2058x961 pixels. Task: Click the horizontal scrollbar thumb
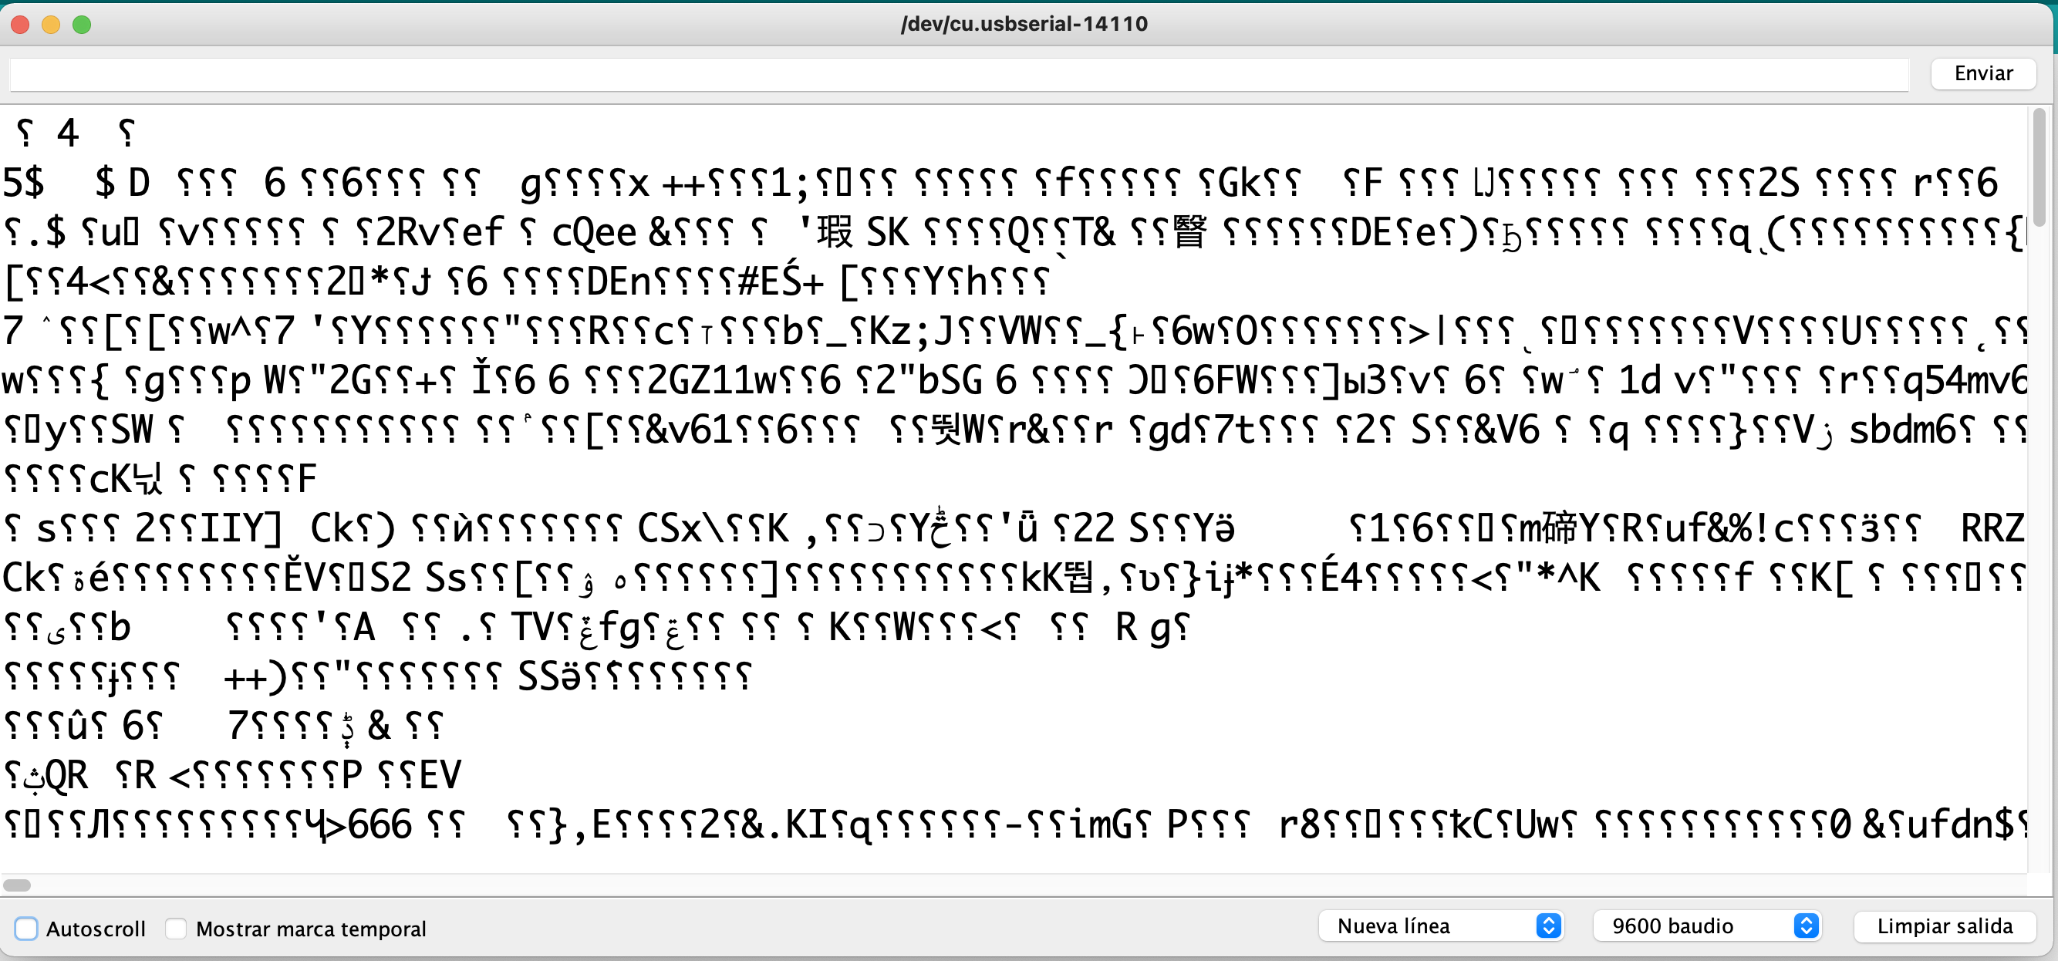17,885
